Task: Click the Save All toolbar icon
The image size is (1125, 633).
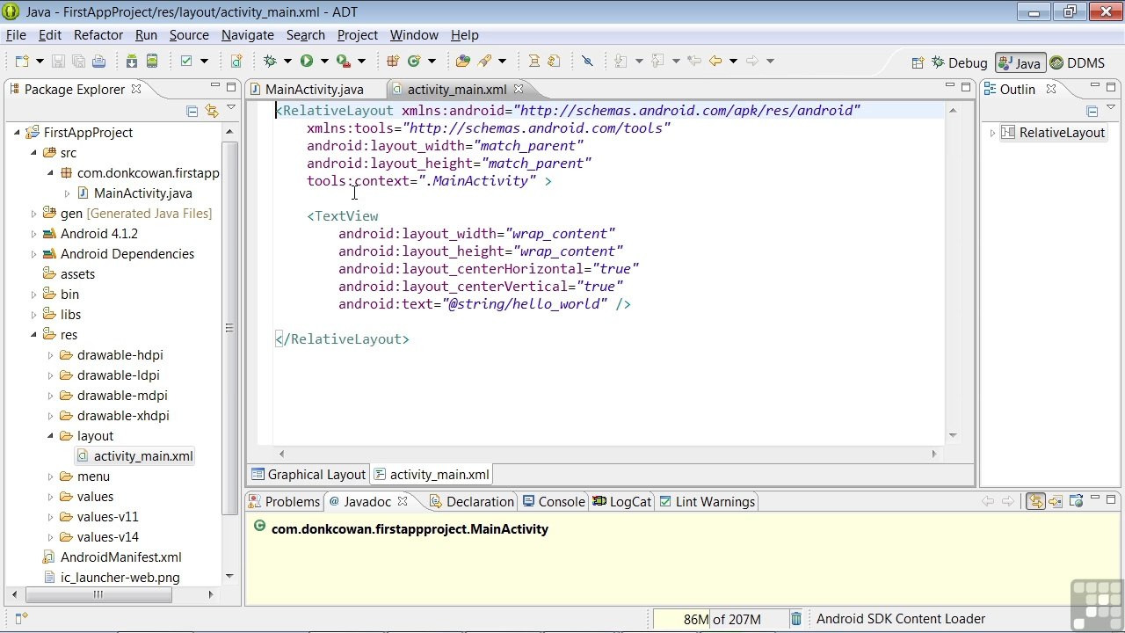Action: point(78,61)
